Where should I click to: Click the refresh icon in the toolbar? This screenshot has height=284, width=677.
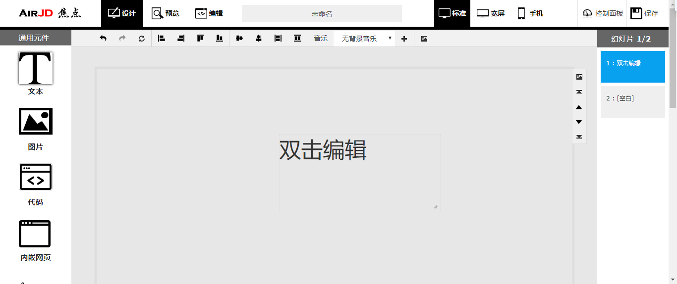142,39
